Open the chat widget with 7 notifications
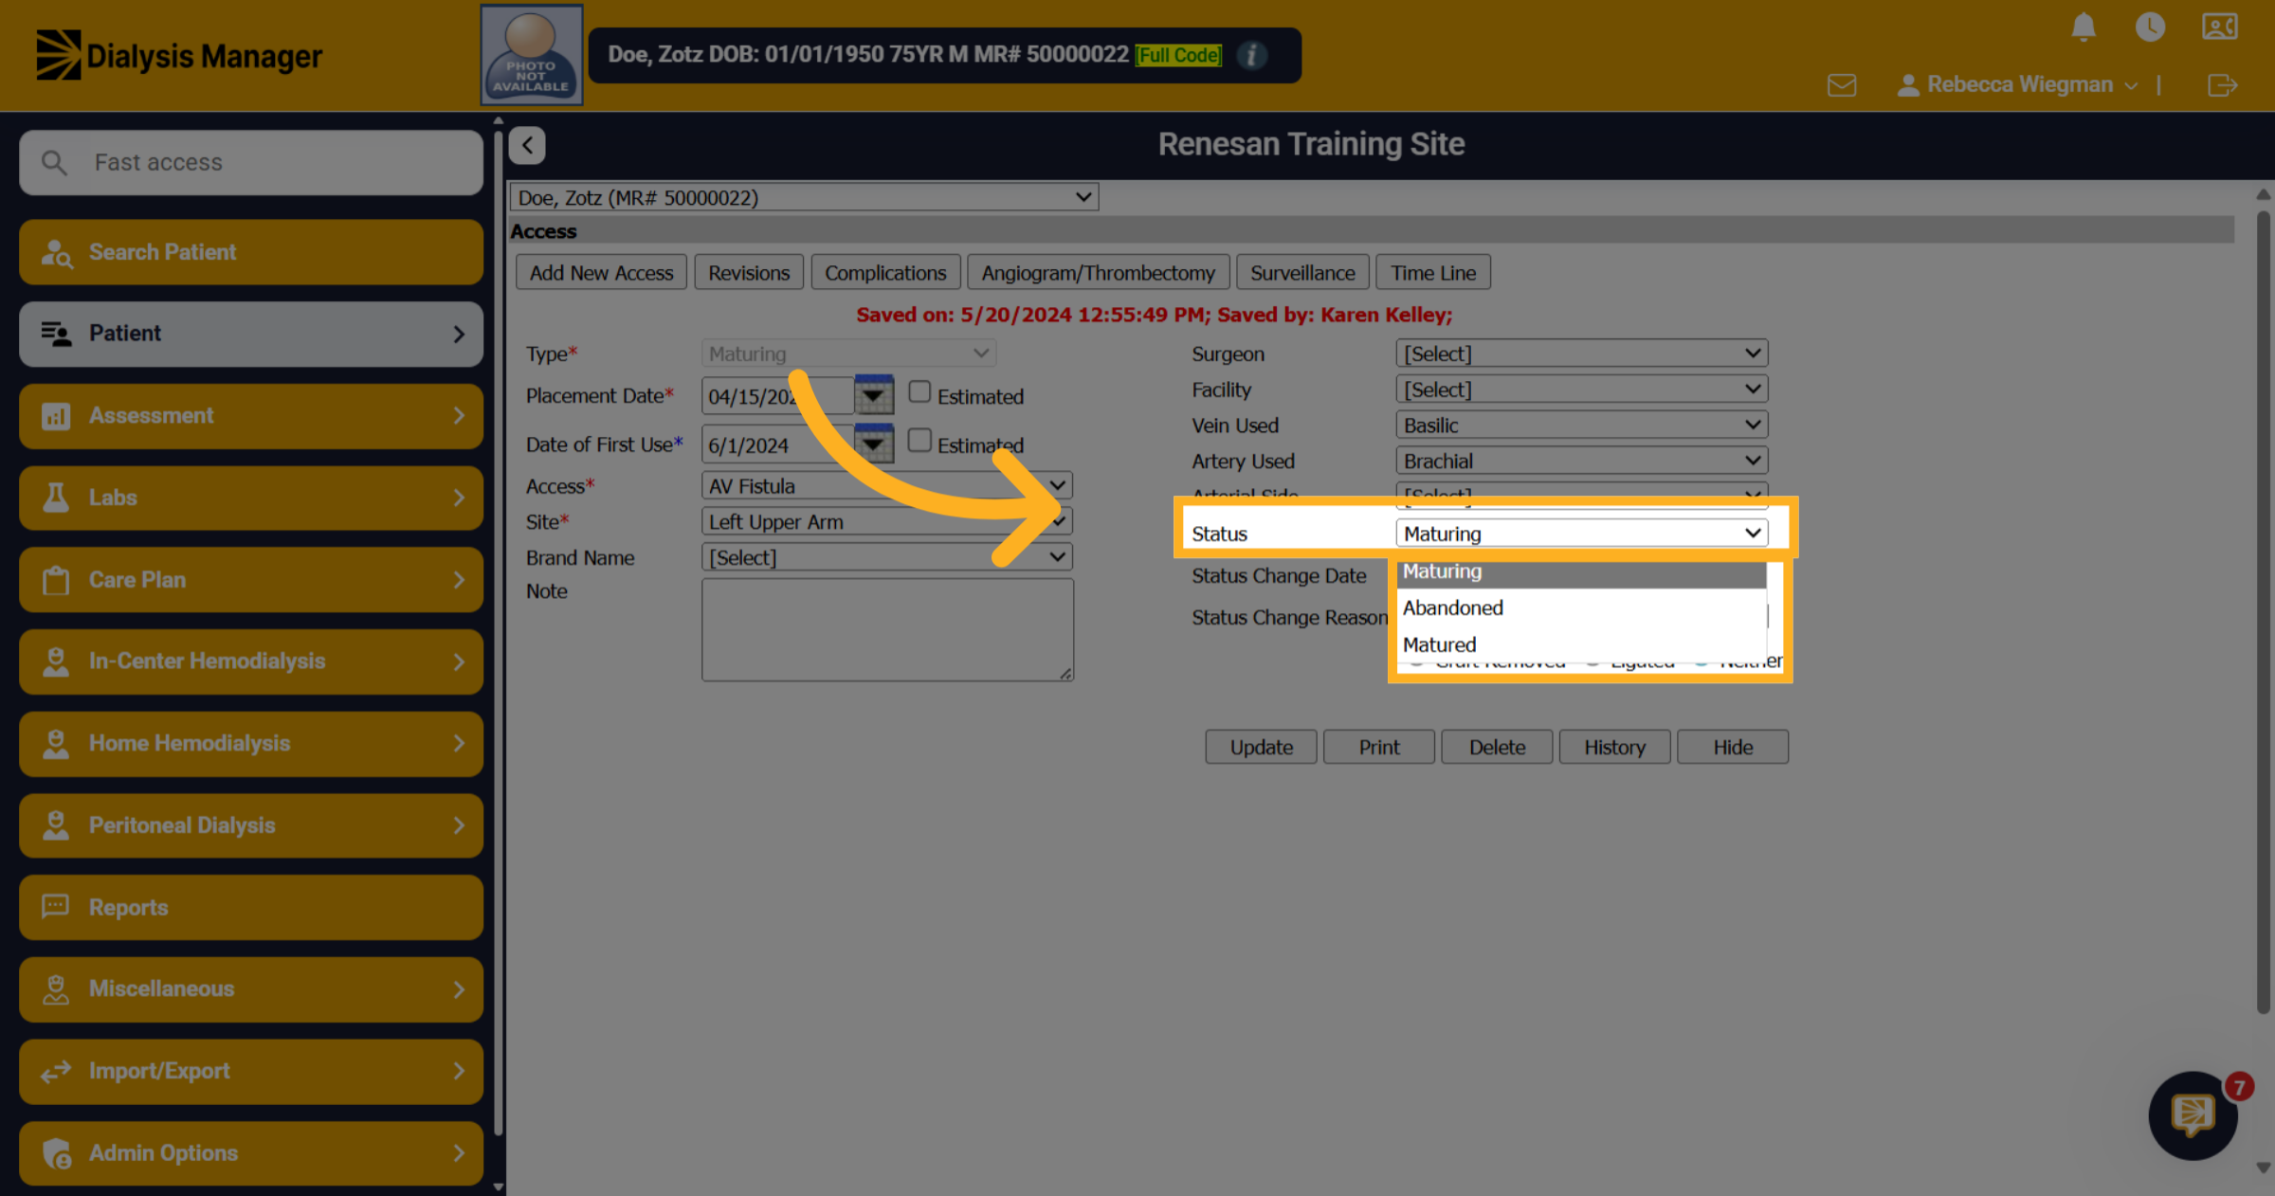 [2193, 1115]
